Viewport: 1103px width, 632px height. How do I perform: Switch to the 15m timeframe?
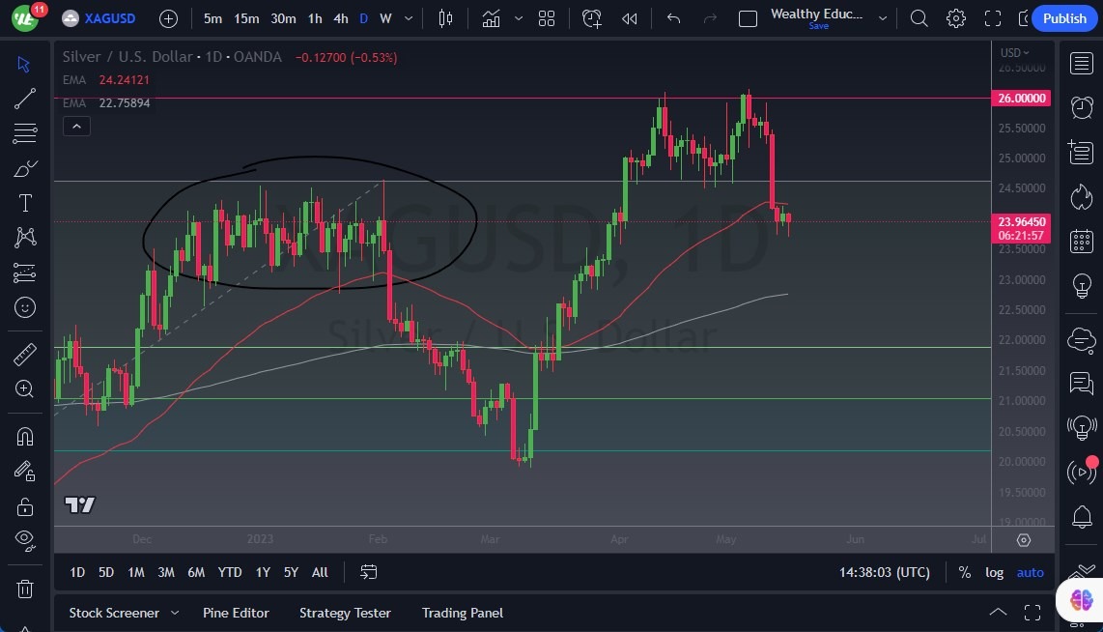click(x=246, y=19)
